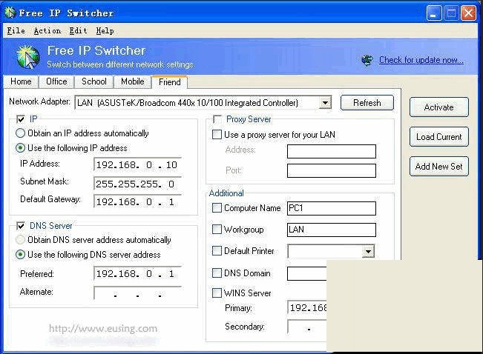Select Use the following DNS server address

coord(21,255)
